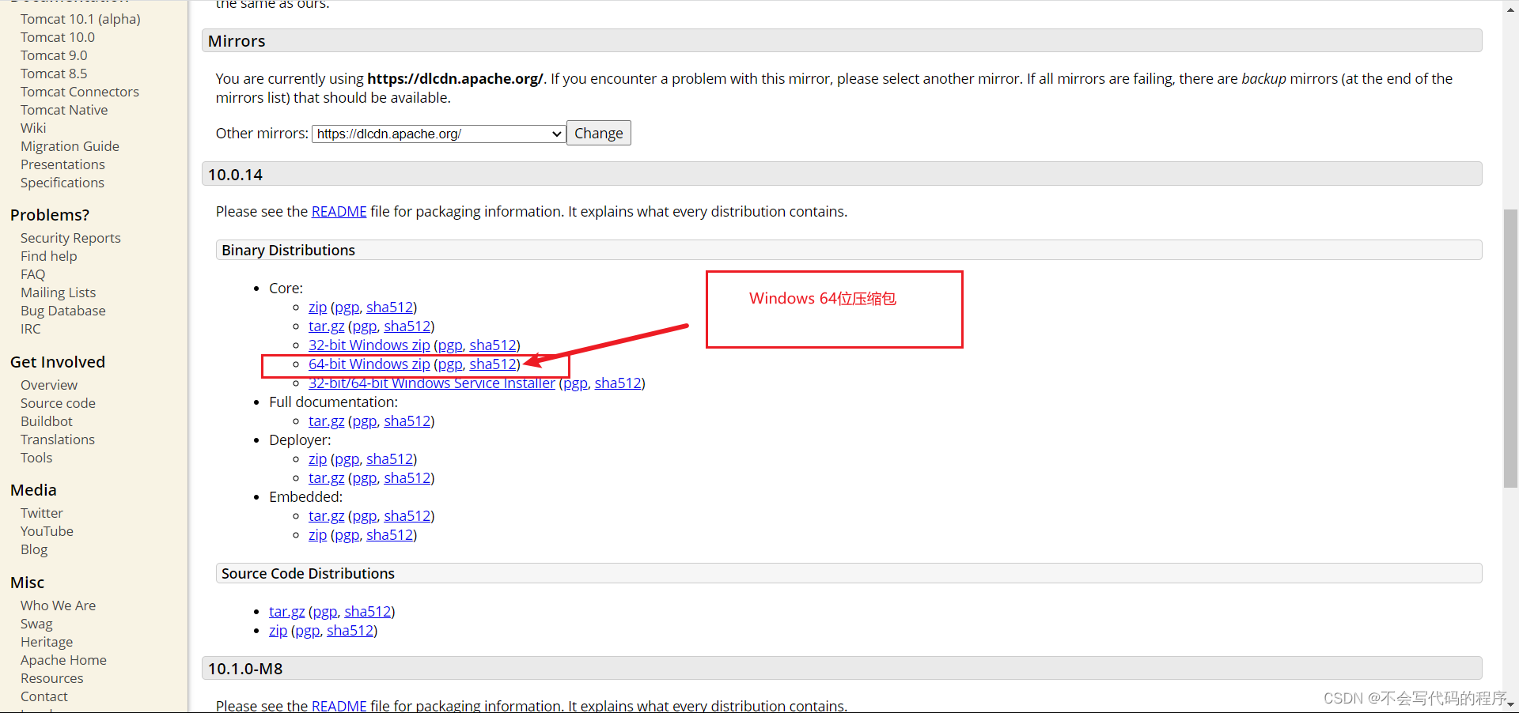Open the Tools sidebar link
Viewport: 1519px width, 713px height.
(x=36, y=458)
